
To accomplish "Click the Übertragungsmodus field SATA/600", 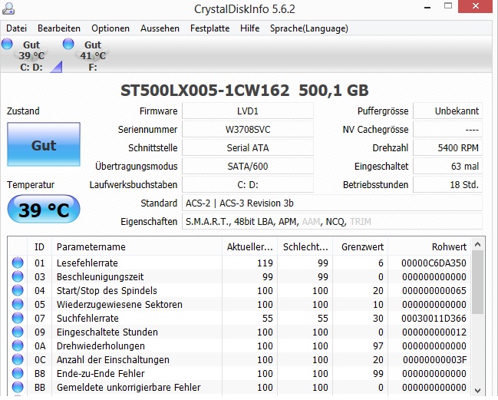I will [x=248, y=166].
